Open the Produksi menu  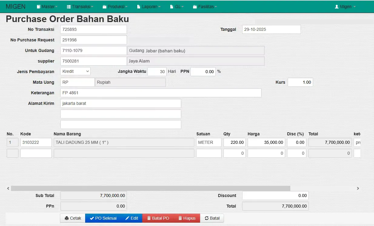pos(115,7)
